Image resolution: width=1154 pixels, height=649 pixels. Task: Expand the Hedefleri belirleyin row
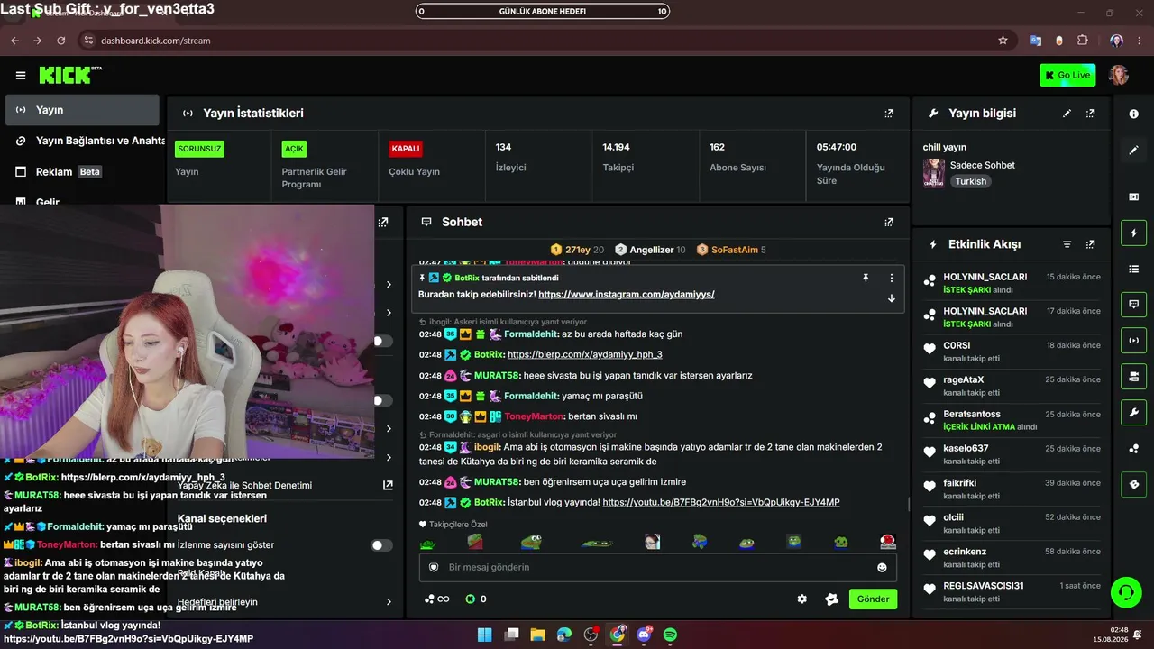(x=285, y=602)
